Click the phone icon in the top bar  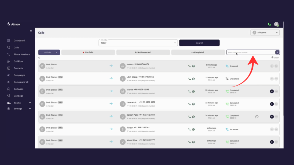[x=269, y=25]
